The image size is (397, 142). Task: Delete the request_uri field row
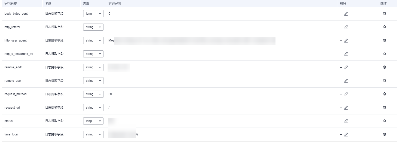point(385,107)
